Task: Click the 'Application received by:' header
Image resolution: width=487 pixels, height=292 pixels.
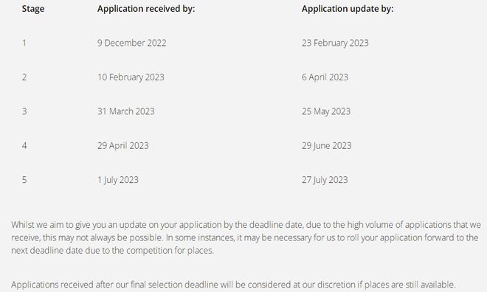Action: (146, 9)
